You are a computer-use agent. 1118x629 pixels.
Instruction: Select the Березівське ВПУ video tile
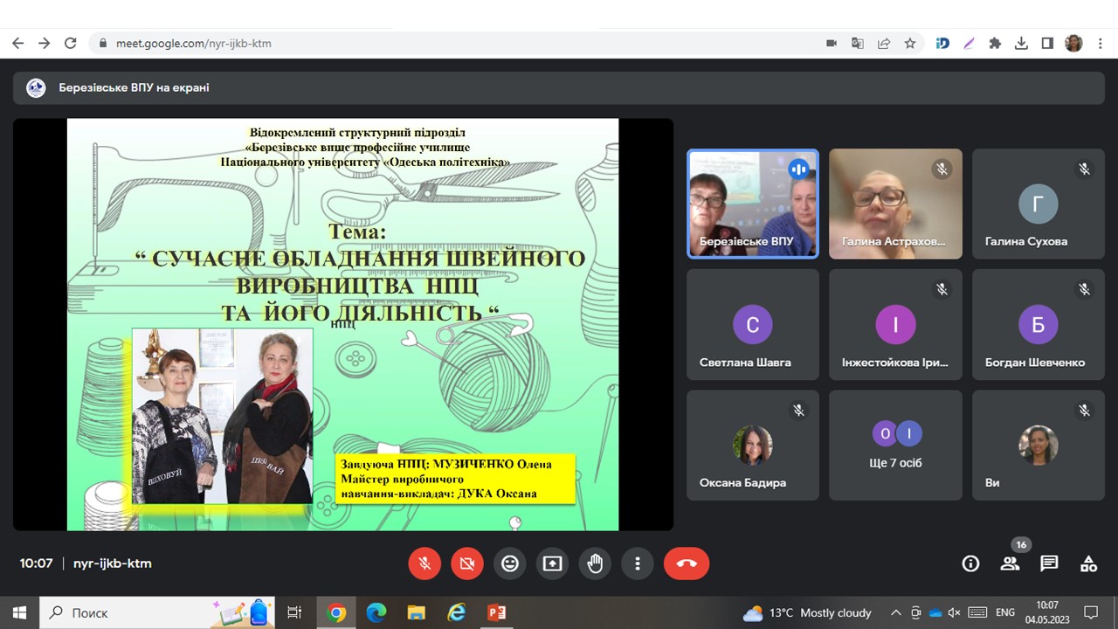pos(753,204)
